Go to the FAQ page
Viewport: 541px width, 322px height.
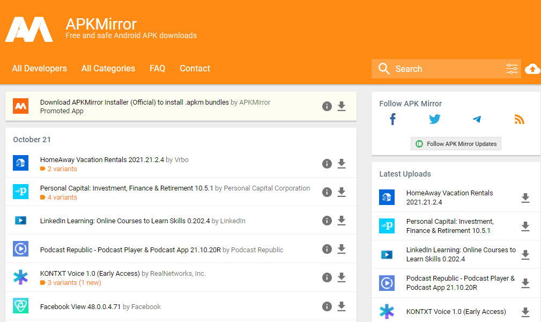157,68
